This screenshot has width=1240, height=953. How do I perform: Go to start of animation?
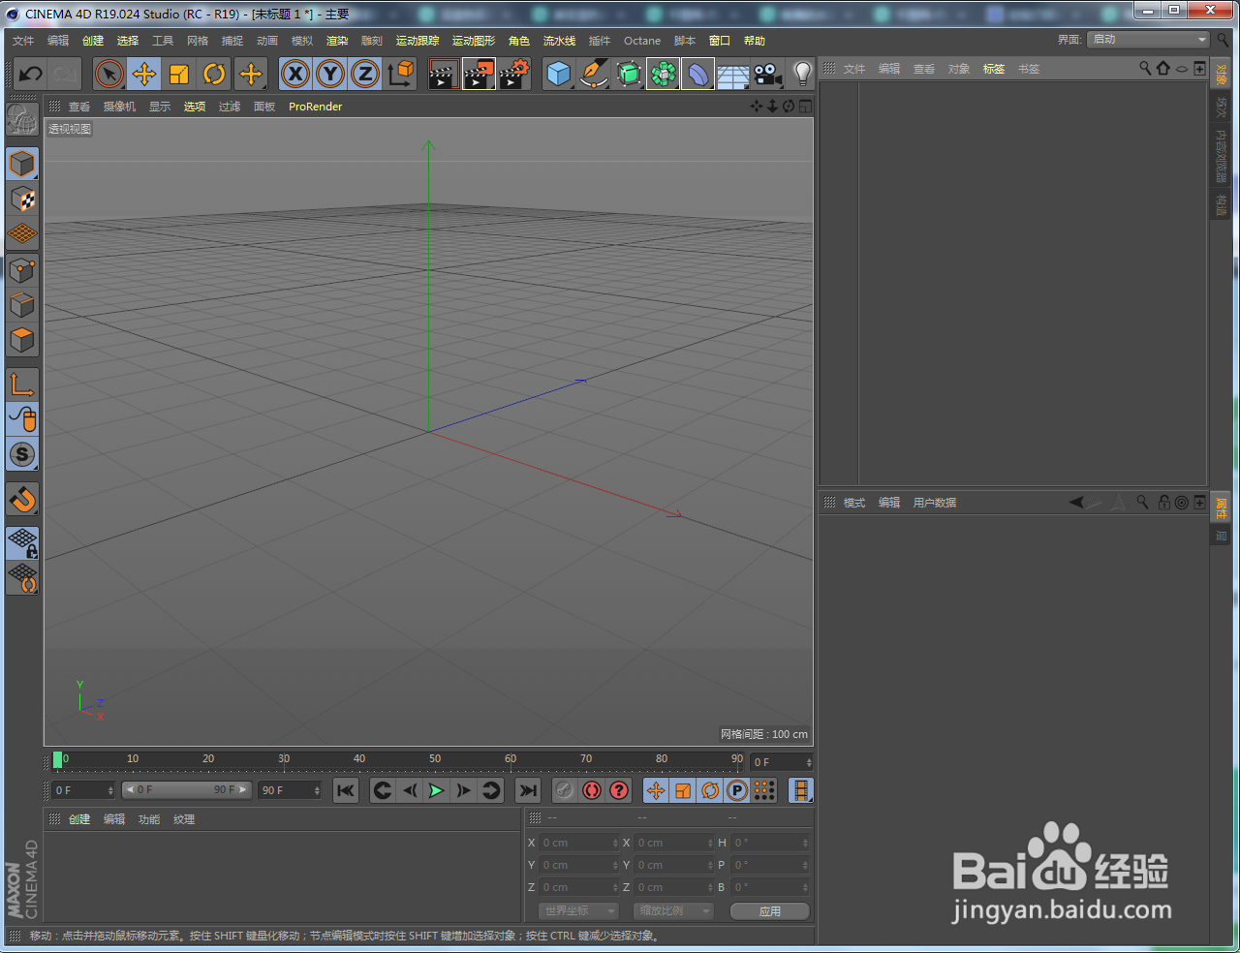(346, 790)
